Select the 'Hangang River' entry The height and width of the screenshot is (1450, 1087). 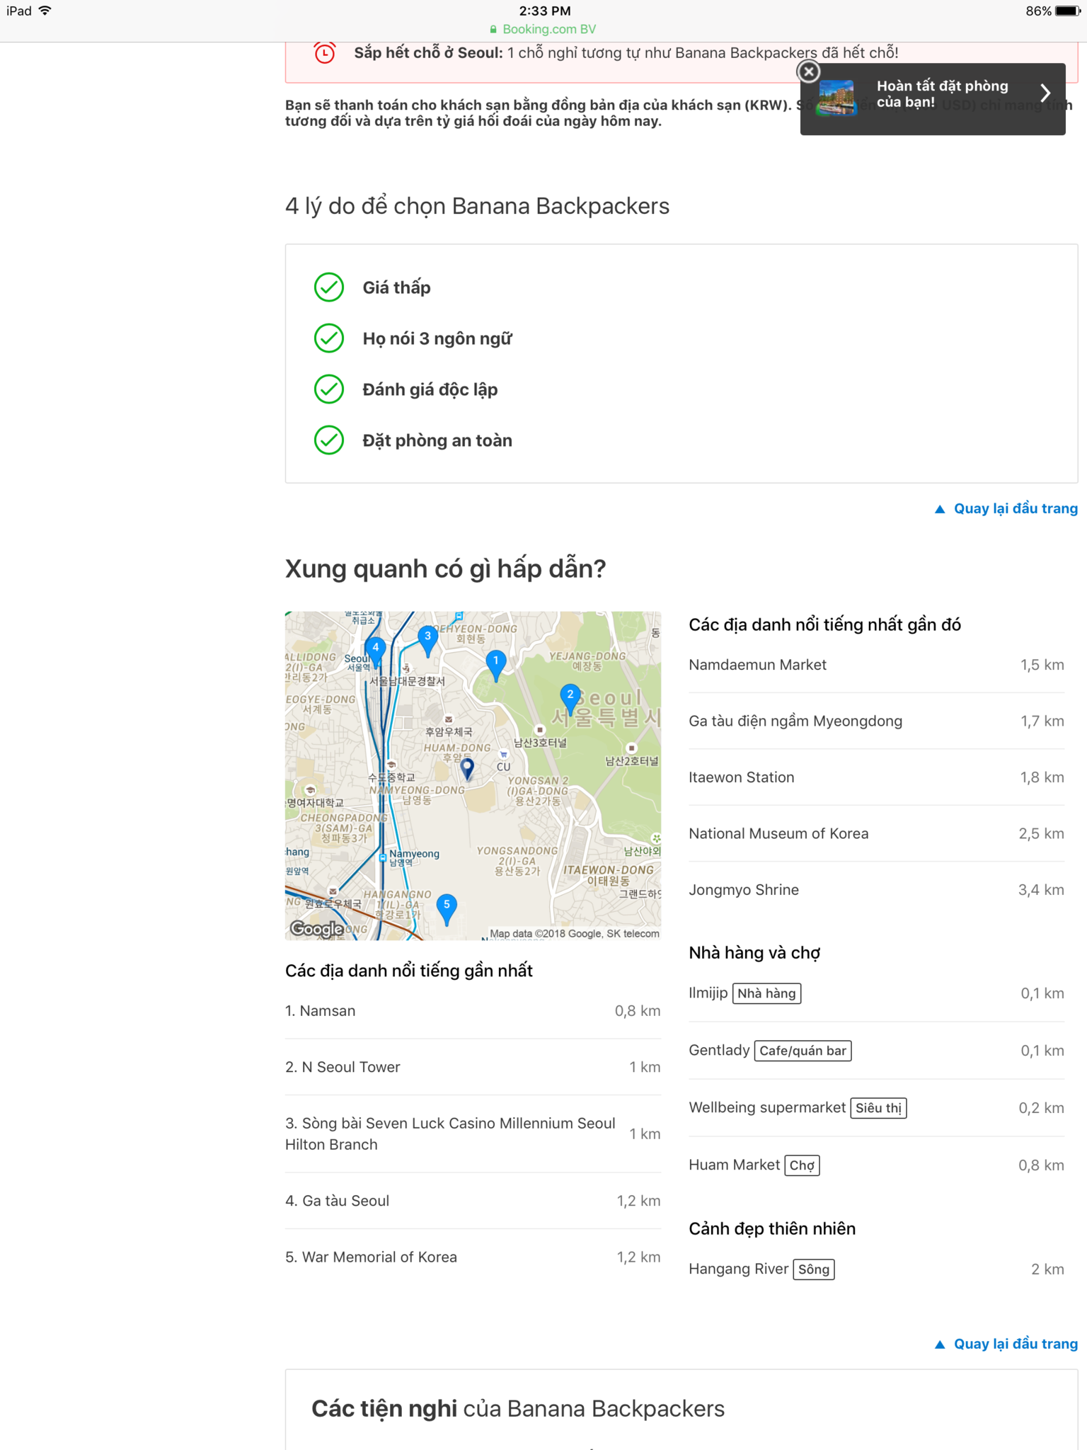[876, 1269]
